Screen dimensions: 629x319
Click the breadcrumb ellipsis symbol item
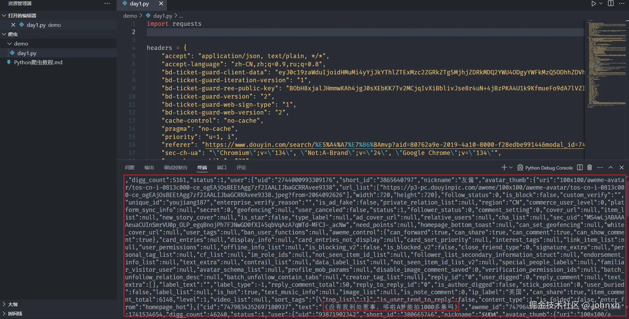point(181,16)
